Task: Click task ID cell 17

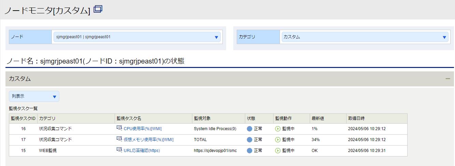Action: pos(23,140)
